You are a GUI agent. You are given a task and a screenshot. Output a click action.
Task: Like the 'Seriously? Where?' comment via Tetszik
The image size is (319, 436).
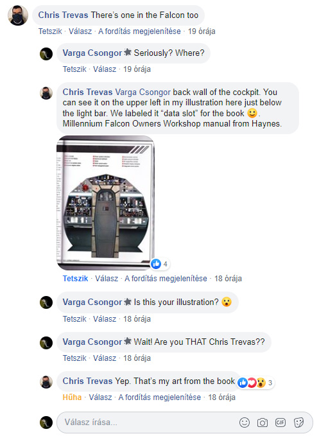coord(74,69)
